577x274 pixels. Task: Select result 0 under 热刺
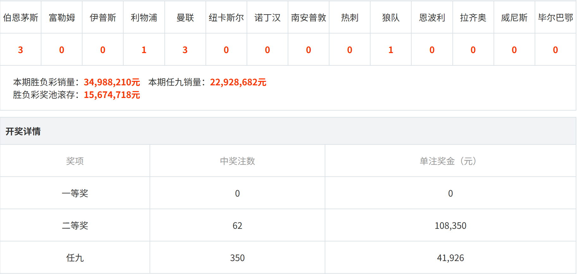click(350, 50)
